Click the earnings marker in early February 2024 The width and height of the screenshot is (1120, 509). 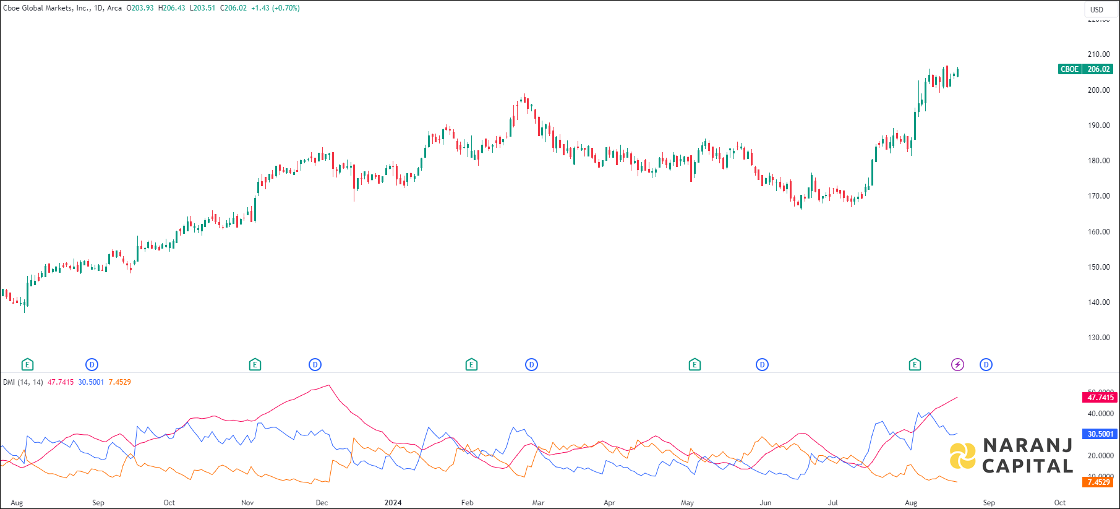471,365
